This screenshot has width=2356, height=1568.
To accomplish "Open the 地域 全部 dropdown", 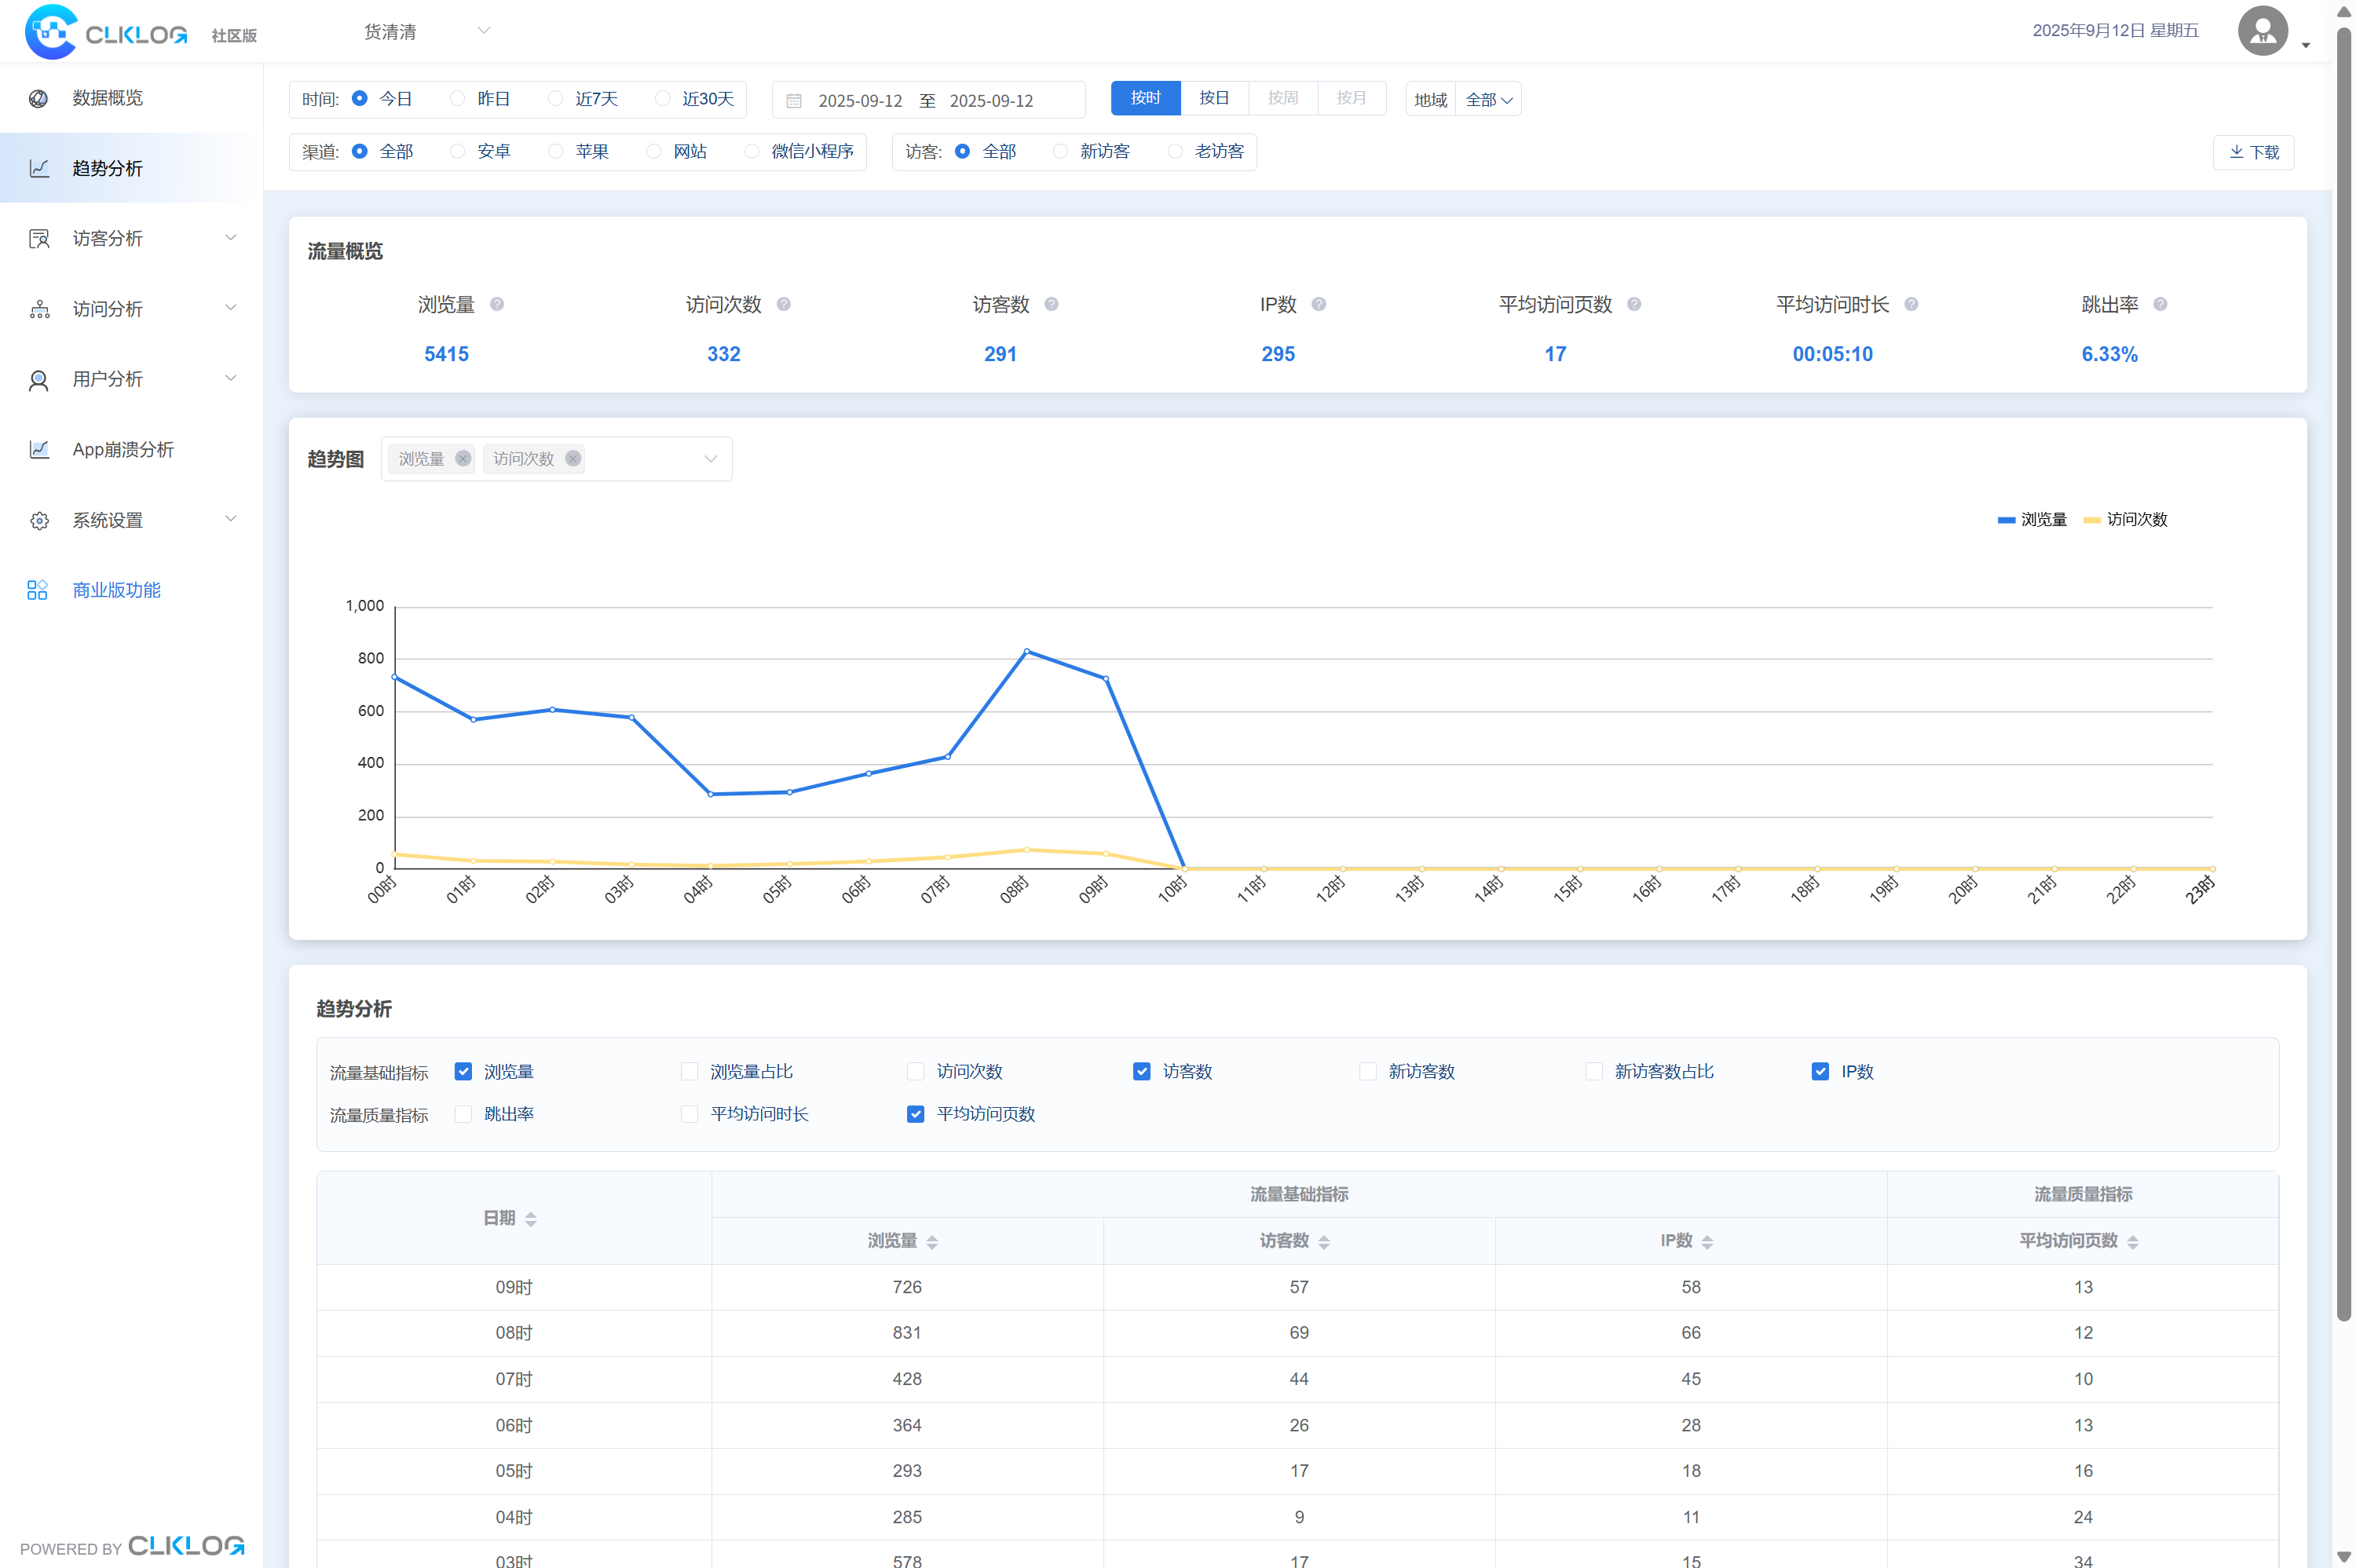I will click(x=1488, y=100).
